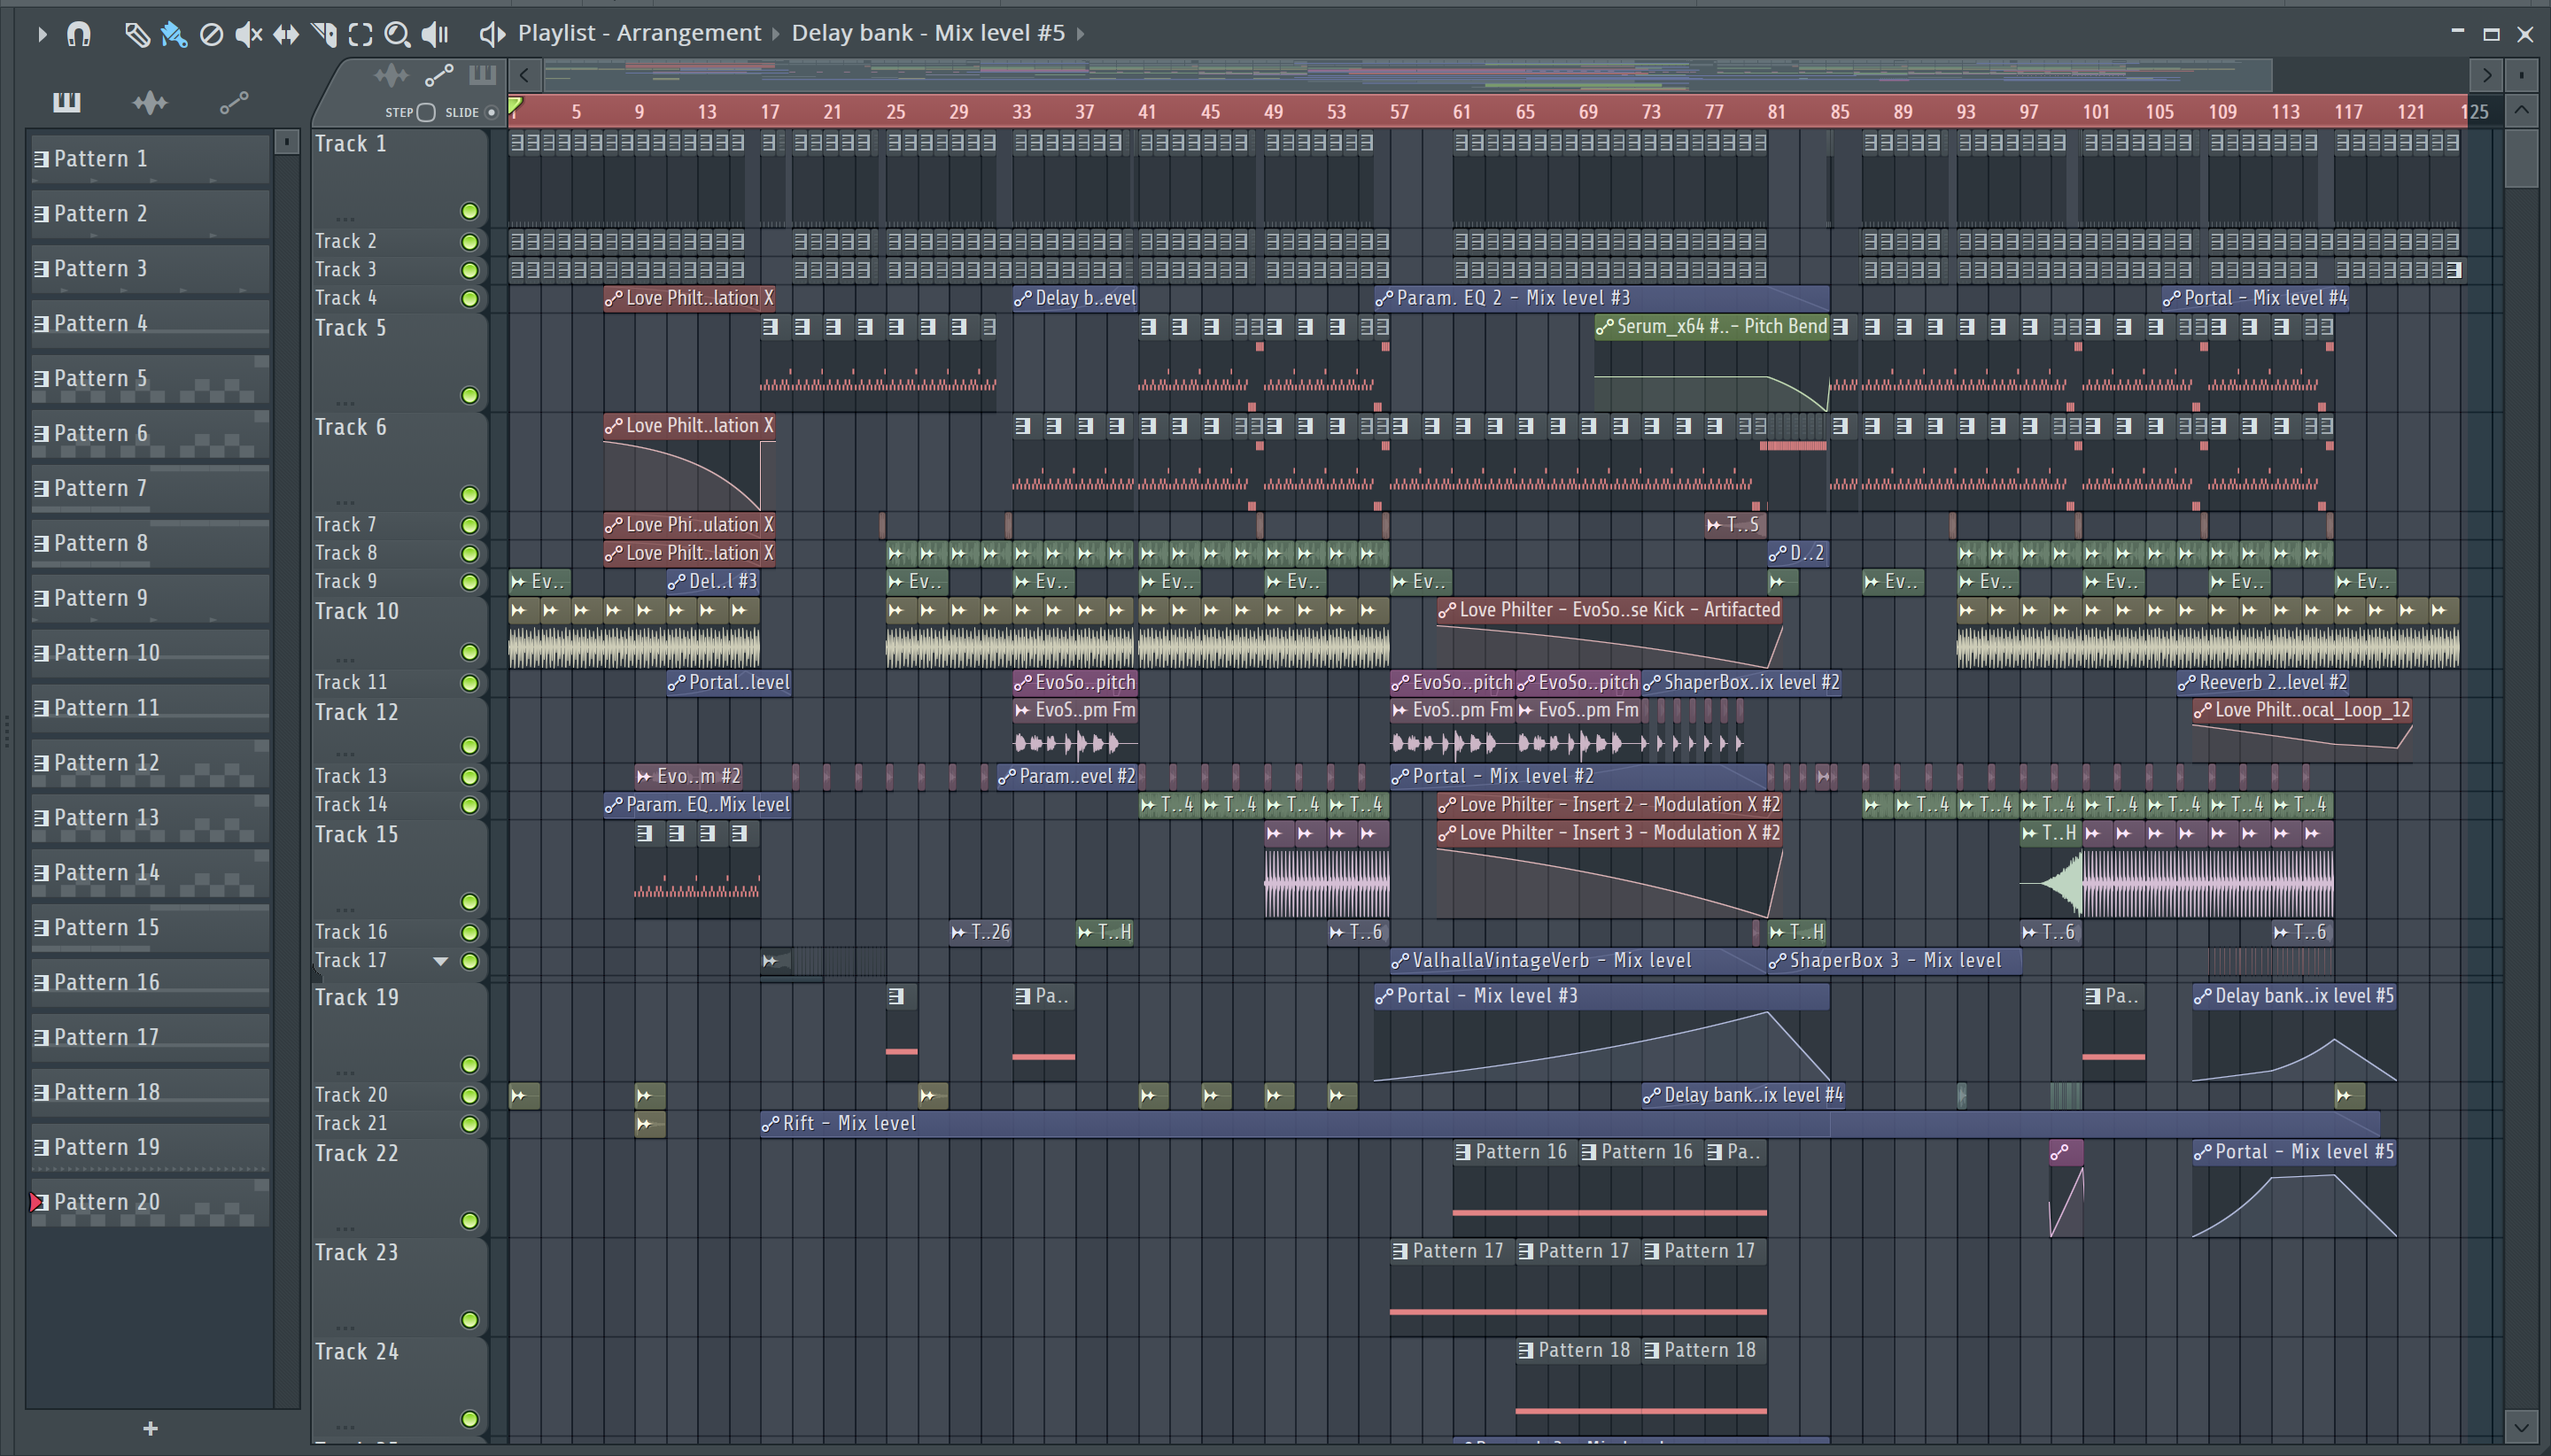Mute Track 2 with its green LED
2551x1456 pixels.
(x=469, y=242)
